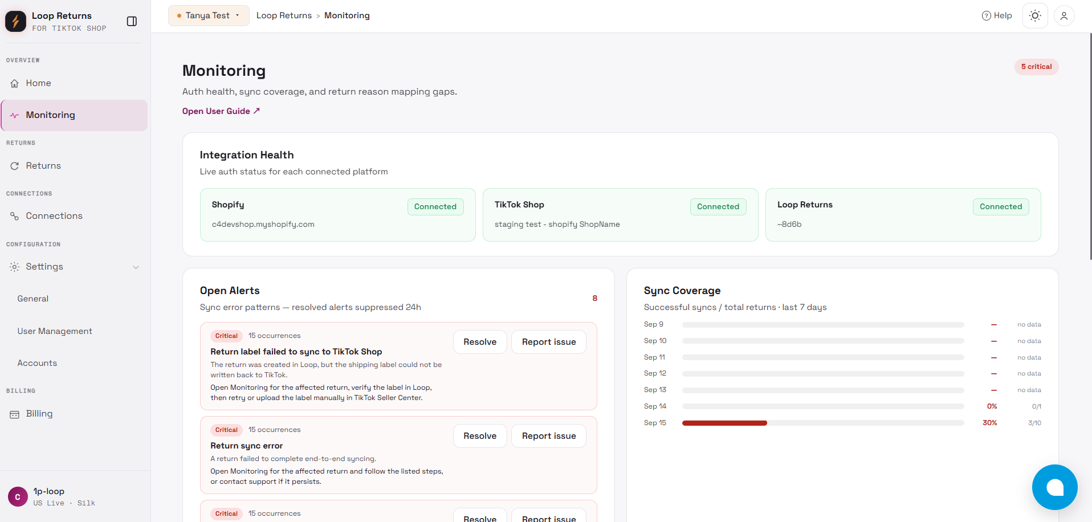Image resolution: width=1092 pixels, height=522 pixels.
Task: Open the Tanya Test workspace dropdown
Action: [209, 15]
